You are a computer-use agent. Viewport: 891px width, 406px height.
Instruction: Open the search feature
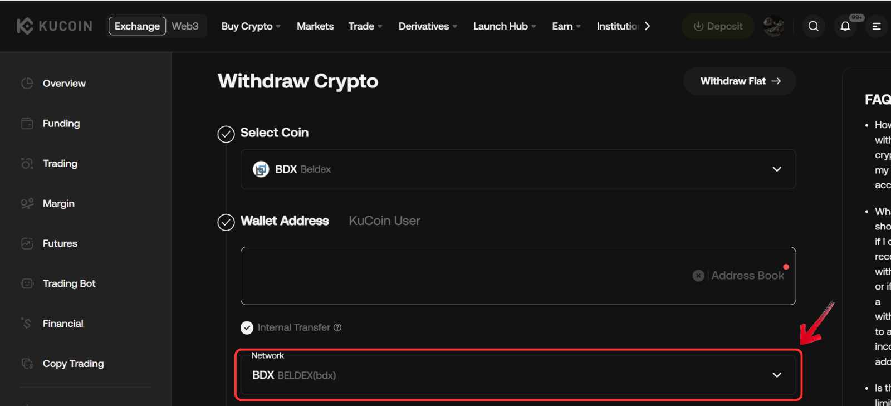(813, 26)
